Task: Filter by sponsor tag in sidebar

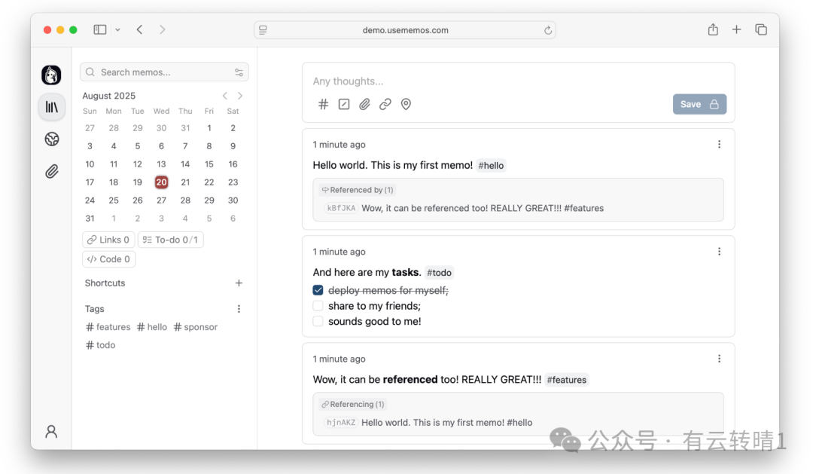Action: click(x=196, y=327)
